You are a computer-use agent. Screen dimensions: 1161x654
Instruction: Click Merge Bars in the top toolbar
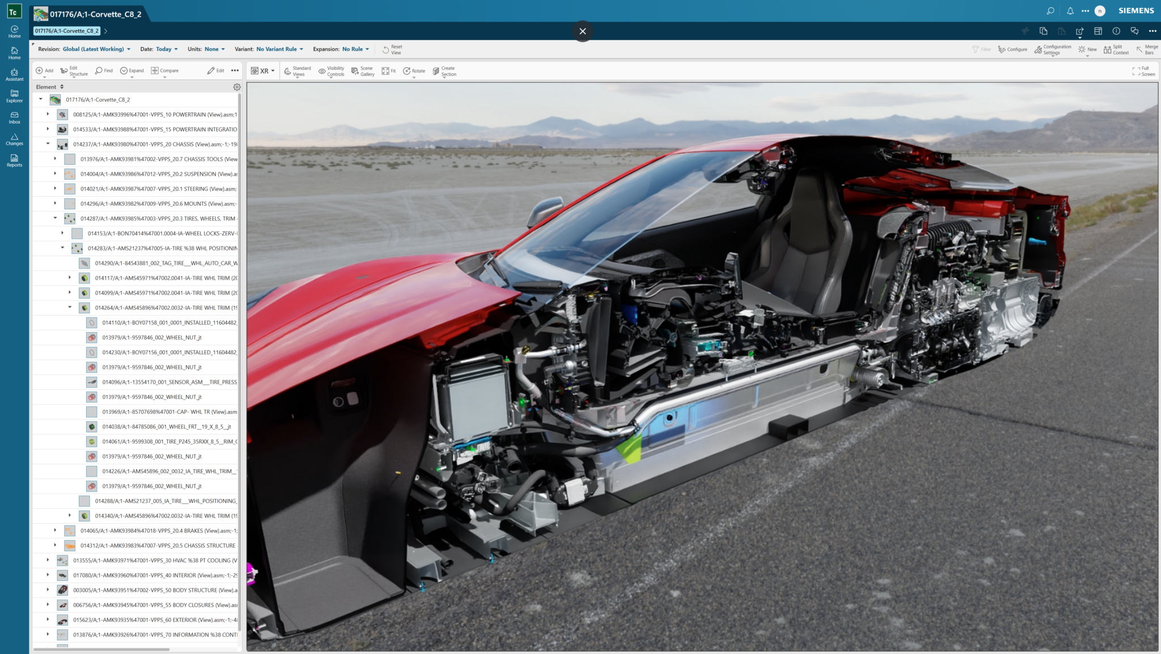pos(1147,49)
